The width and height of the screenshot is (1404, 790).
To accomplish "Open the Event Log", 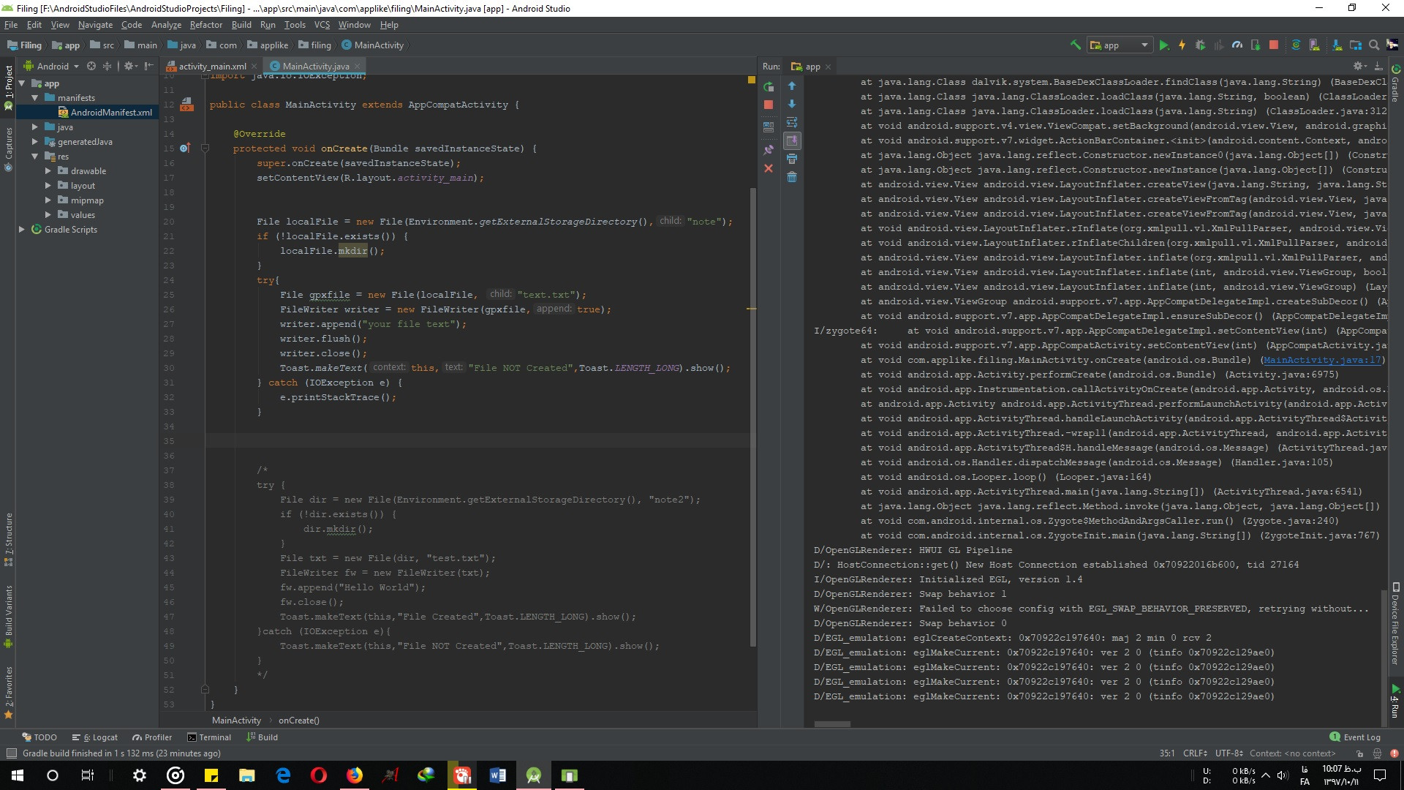I will [1358, 737].
